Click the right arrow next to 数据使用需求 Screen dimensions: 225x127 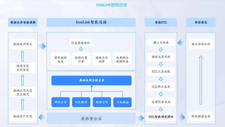[42, 46]
